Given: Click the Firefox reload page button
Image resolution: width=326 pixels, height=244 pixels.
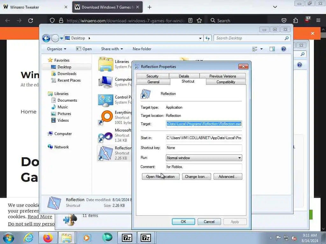Looking at the screenshot, I should 31,21.
